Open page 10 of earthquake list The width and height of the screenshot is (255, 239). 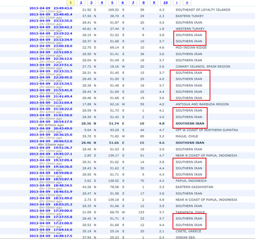[x=166, y=3]
